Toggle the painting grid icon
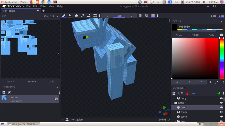225x126 pixels. (x=153, y=16)
